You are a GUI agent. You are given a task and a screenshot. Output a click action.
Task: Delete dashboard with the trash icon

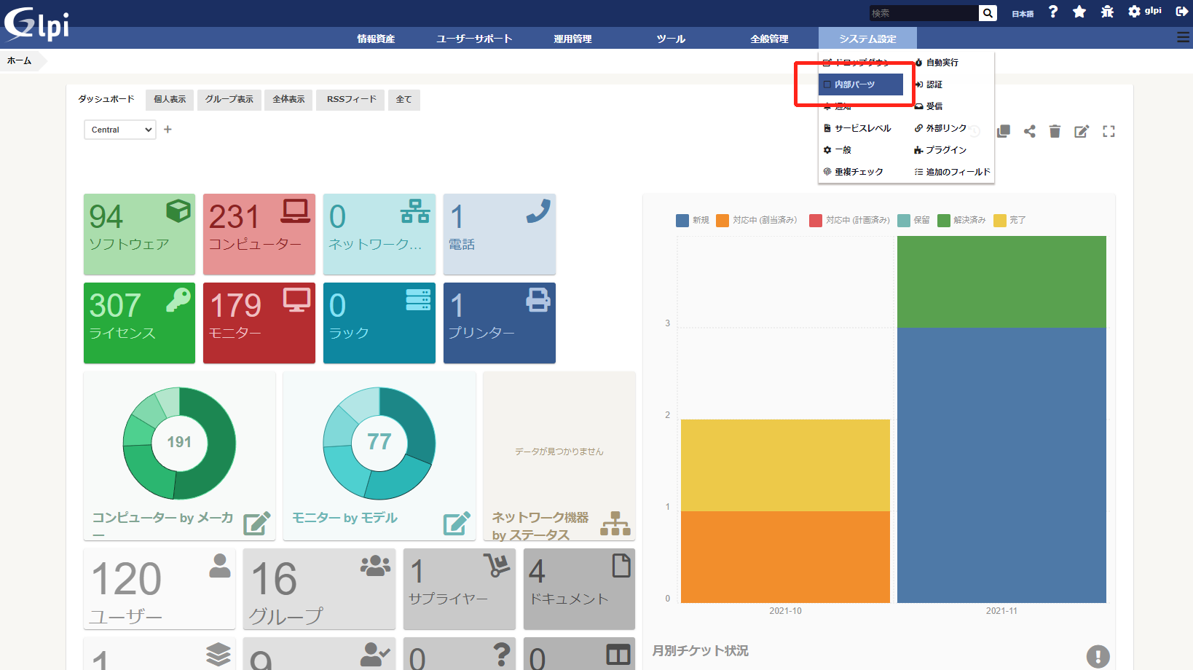[x=1055, y=131]
